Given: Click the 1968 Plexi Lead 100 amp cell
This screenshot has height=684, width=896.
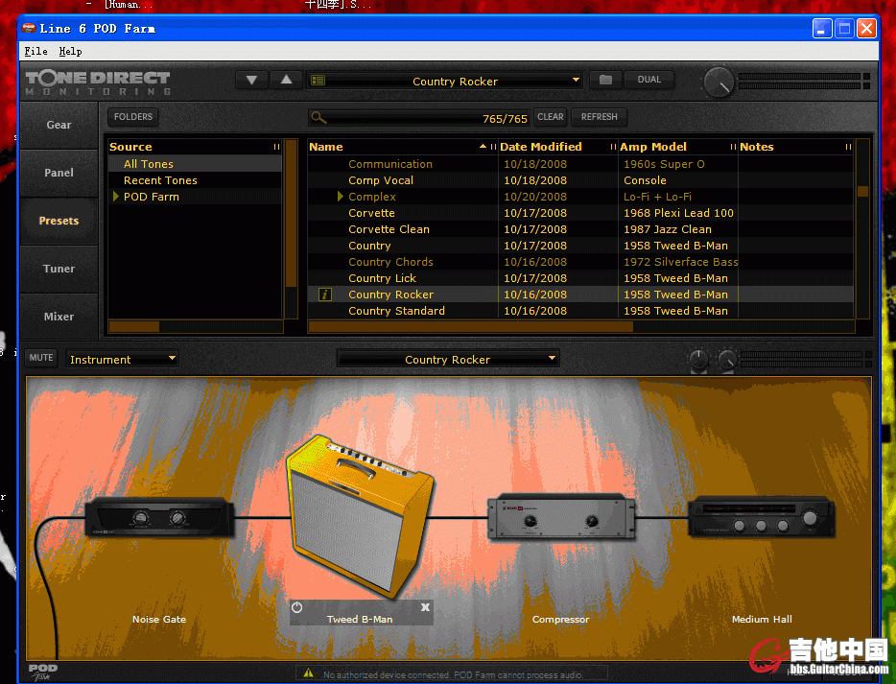Looking at the screenshot, I should (678, 213).
